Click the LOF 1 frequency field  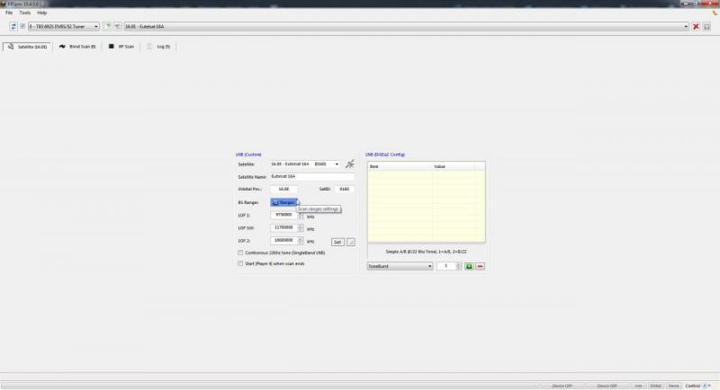283,215
